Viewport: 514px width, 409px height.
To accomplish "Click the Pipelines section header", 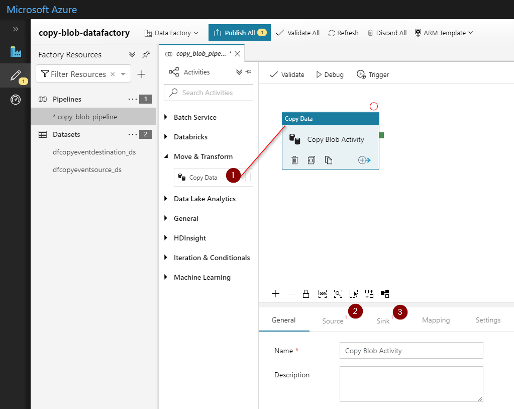I will click(67, 99).
